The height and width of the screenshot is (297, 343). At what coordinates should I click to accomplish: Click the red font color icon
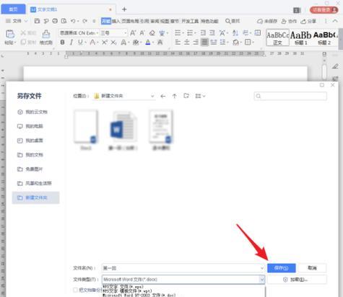148,43
